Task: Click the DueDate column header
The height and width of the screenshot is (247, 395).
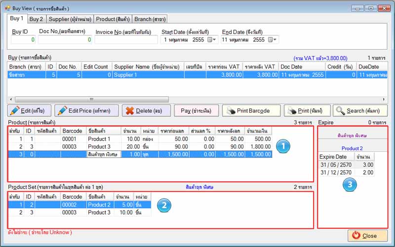Action: click(x=372, y=67)
